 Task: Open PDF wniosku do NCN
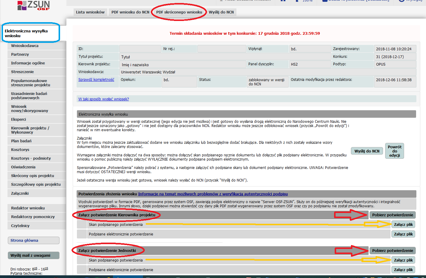coord(130,12)
